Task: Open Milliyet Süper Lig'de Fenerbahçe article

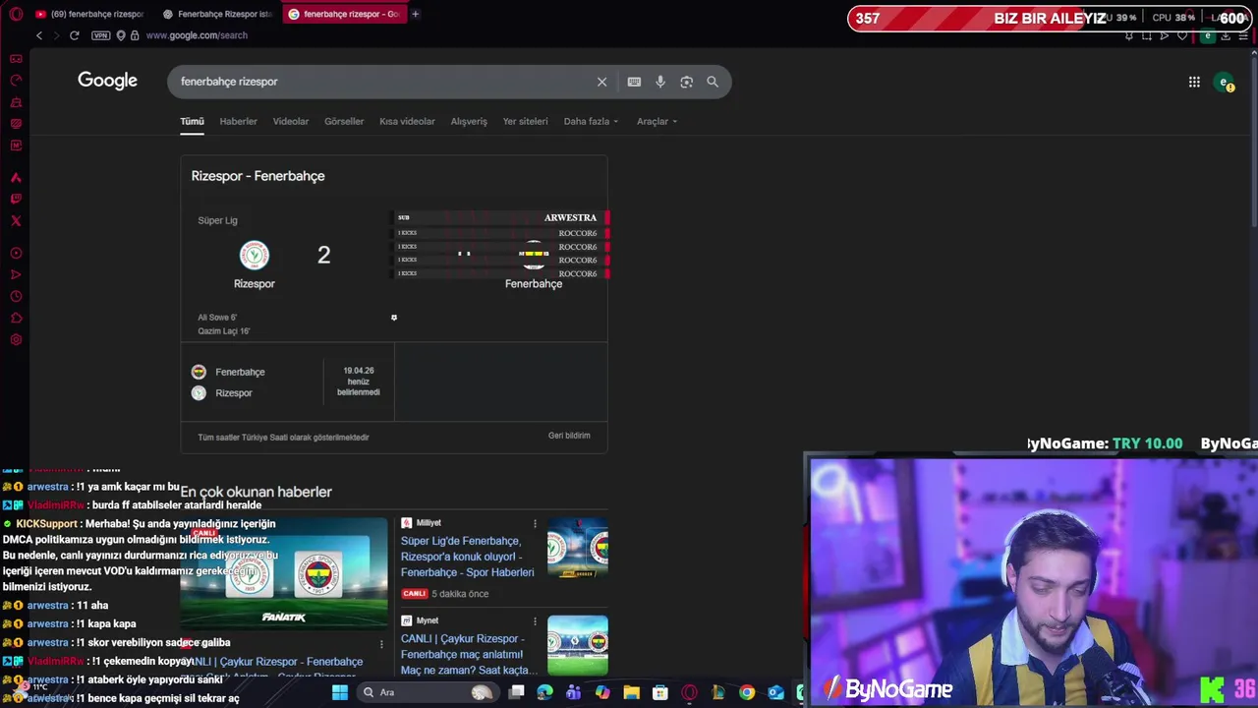Action: (x=467, y=557)
